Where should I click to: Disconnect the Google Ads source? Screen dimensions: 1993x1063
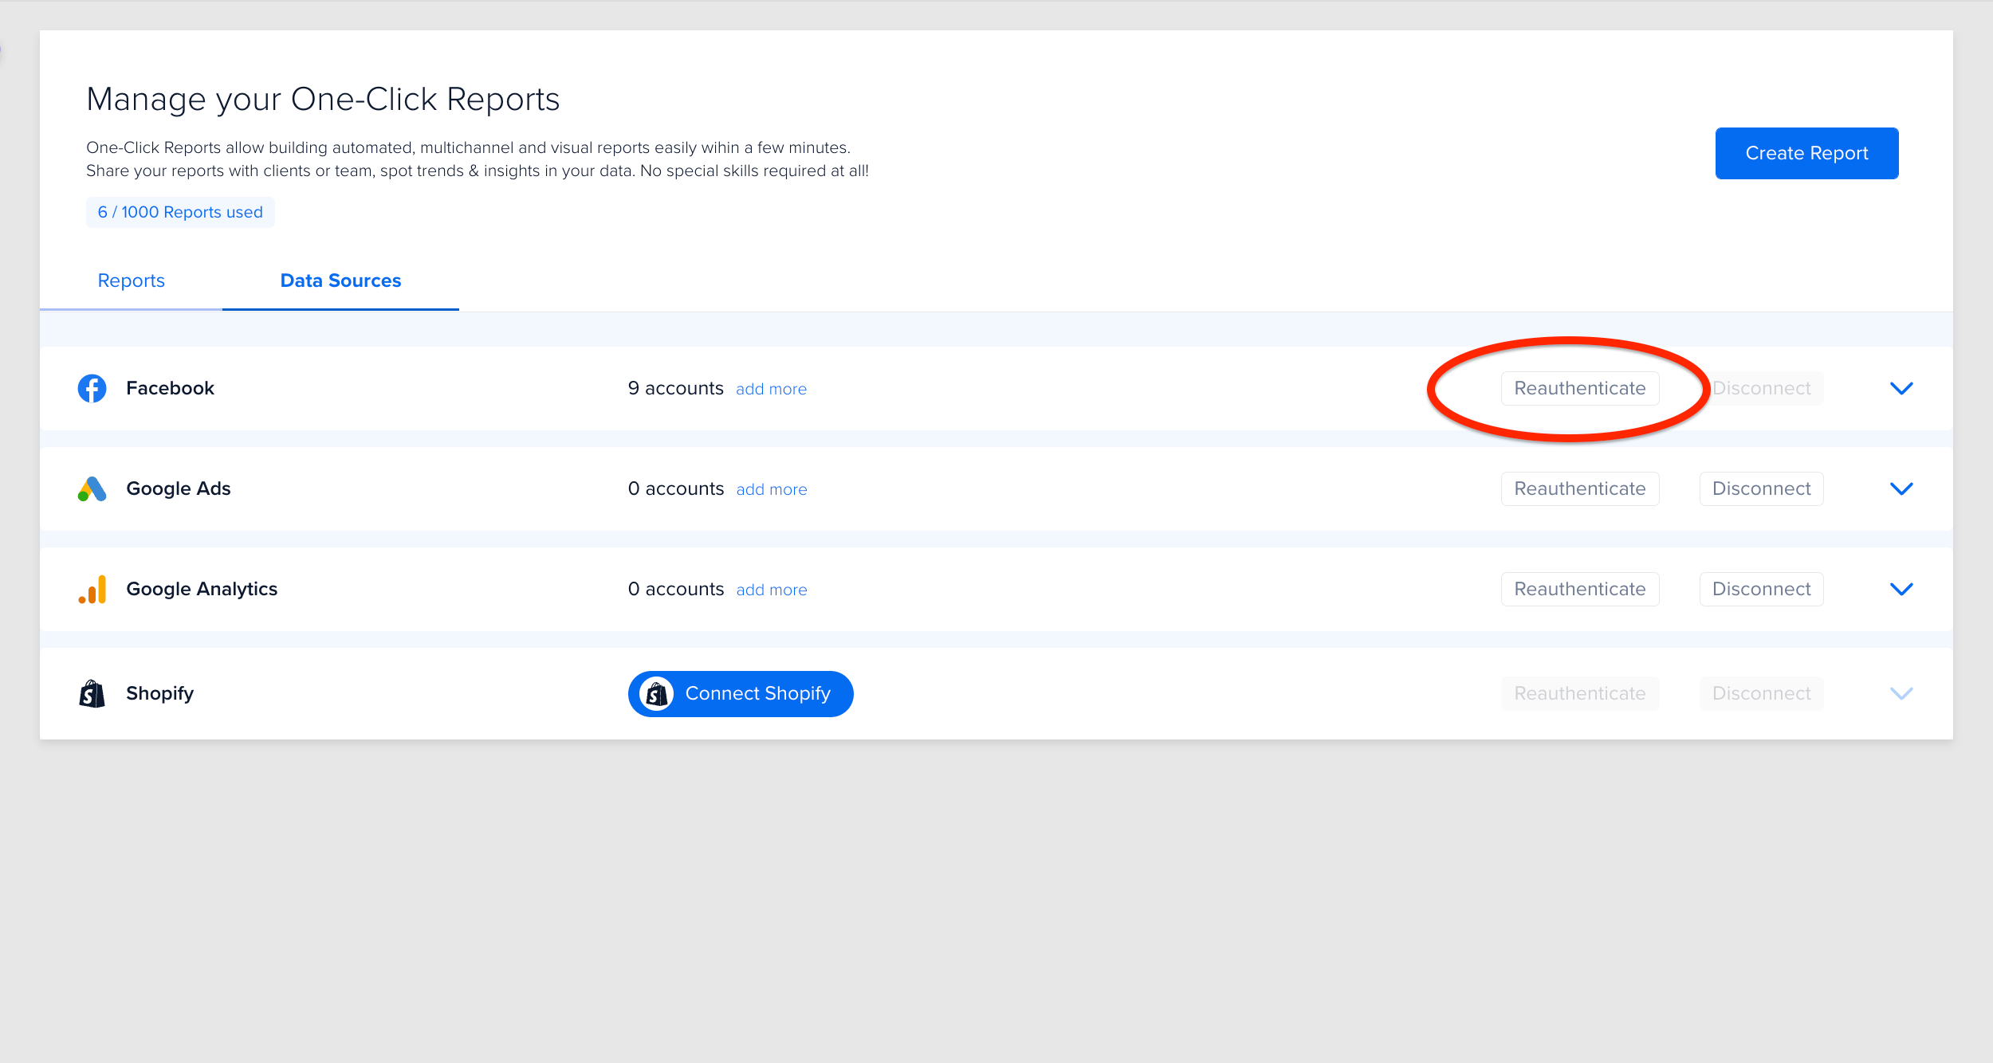pos(1761,488)
